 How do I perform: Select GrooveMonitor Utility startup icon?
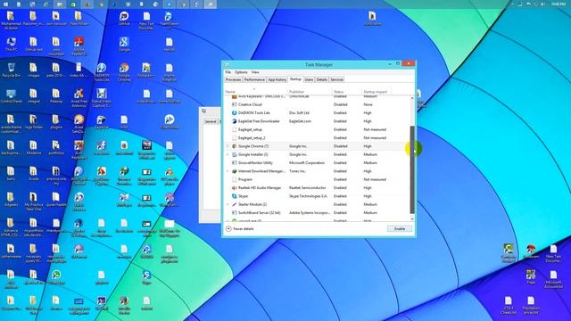pyautogui.click(x=234, y=162)
